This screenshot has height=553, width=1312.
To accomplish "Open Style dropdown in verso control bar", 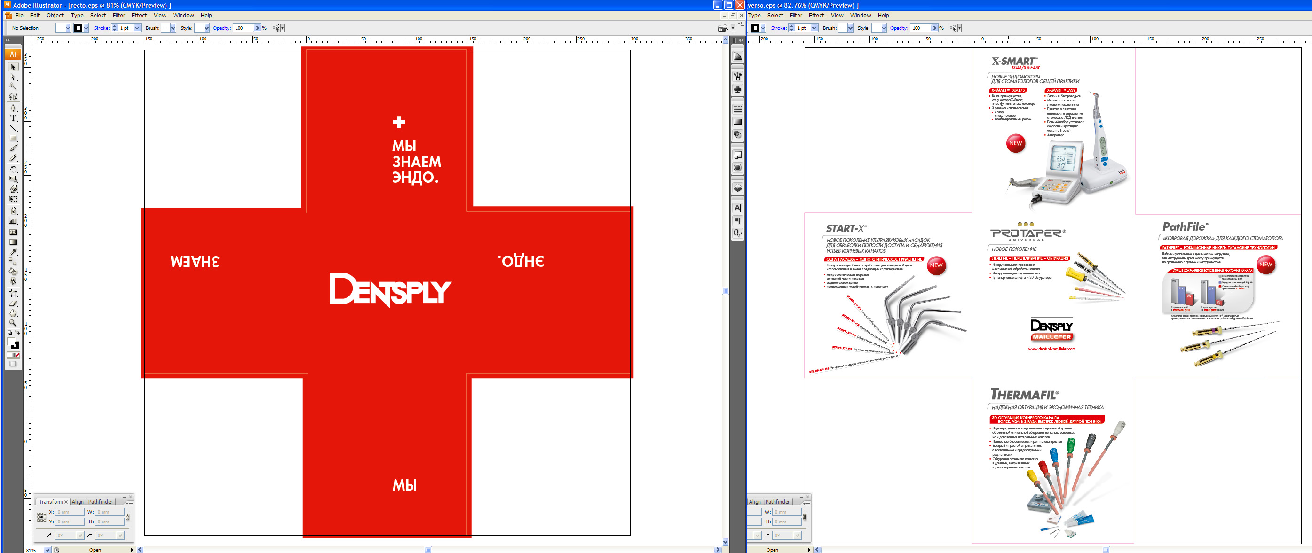I will [883, 28].
